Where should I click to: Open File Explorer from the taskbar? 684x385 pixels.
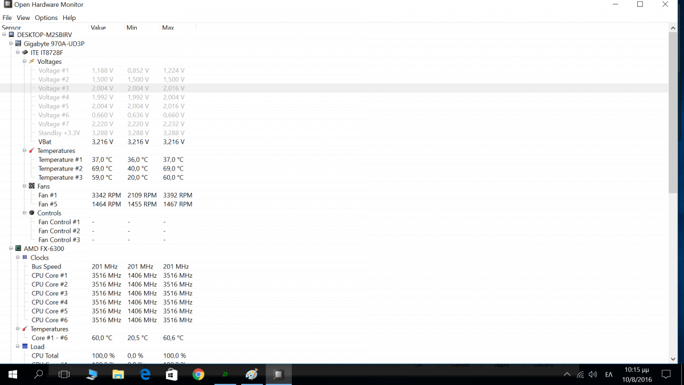(118, 375)
